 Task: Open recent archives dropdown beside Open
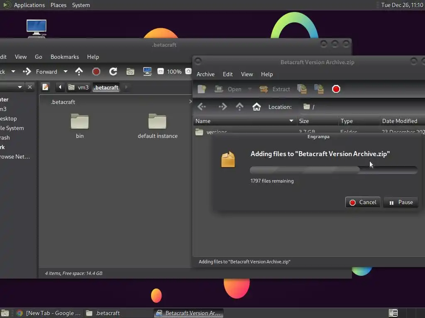click(x=249, y=89)
